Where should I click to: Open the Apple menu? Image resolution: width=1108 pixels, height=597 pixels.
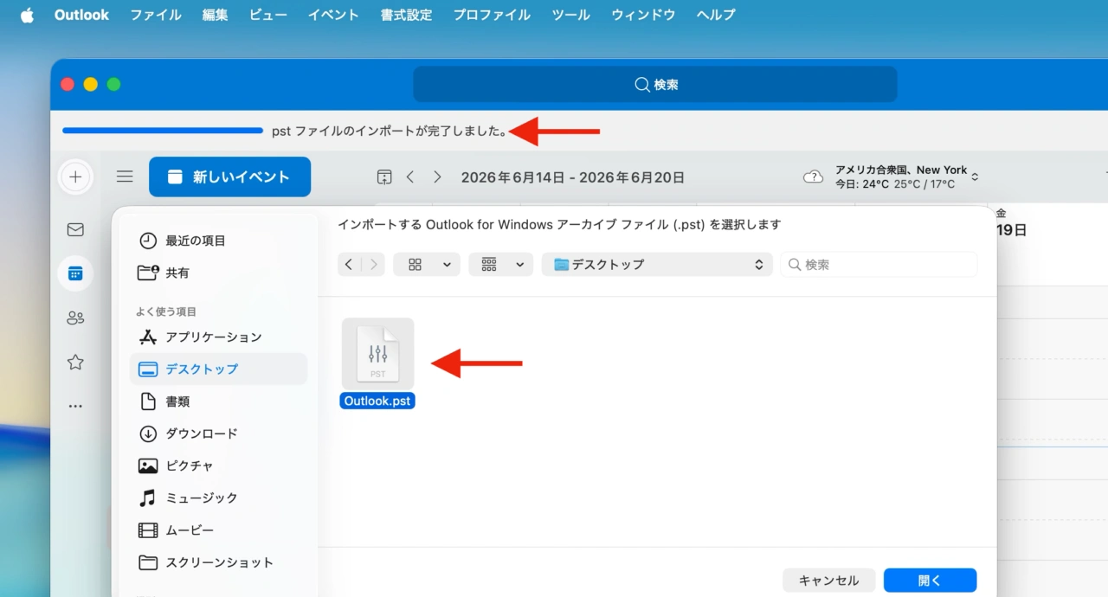tap(27, 15)
